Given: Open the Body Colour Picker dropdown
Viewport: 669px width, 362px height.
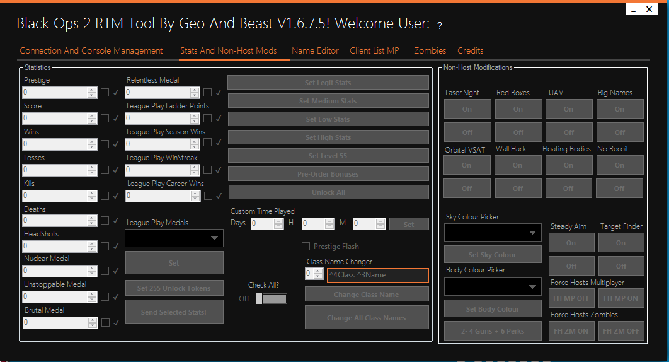Looking at the screenshot, I should pos(493,287).
